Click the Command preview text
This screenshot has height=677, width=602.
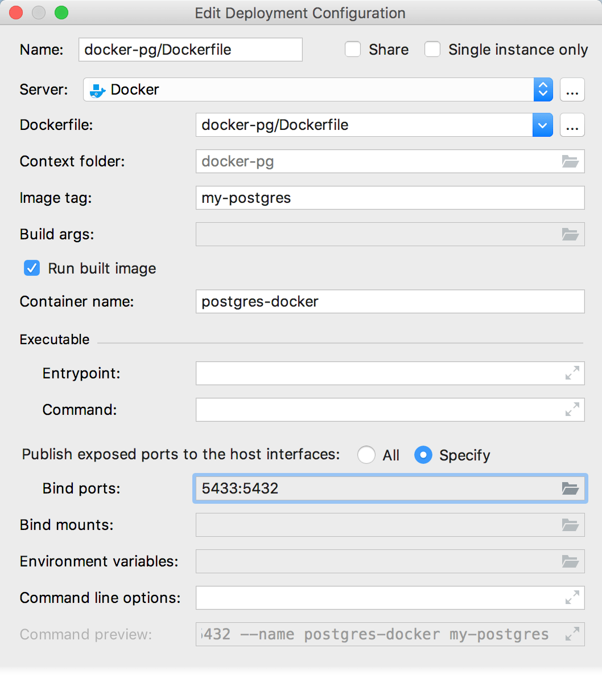375,634
